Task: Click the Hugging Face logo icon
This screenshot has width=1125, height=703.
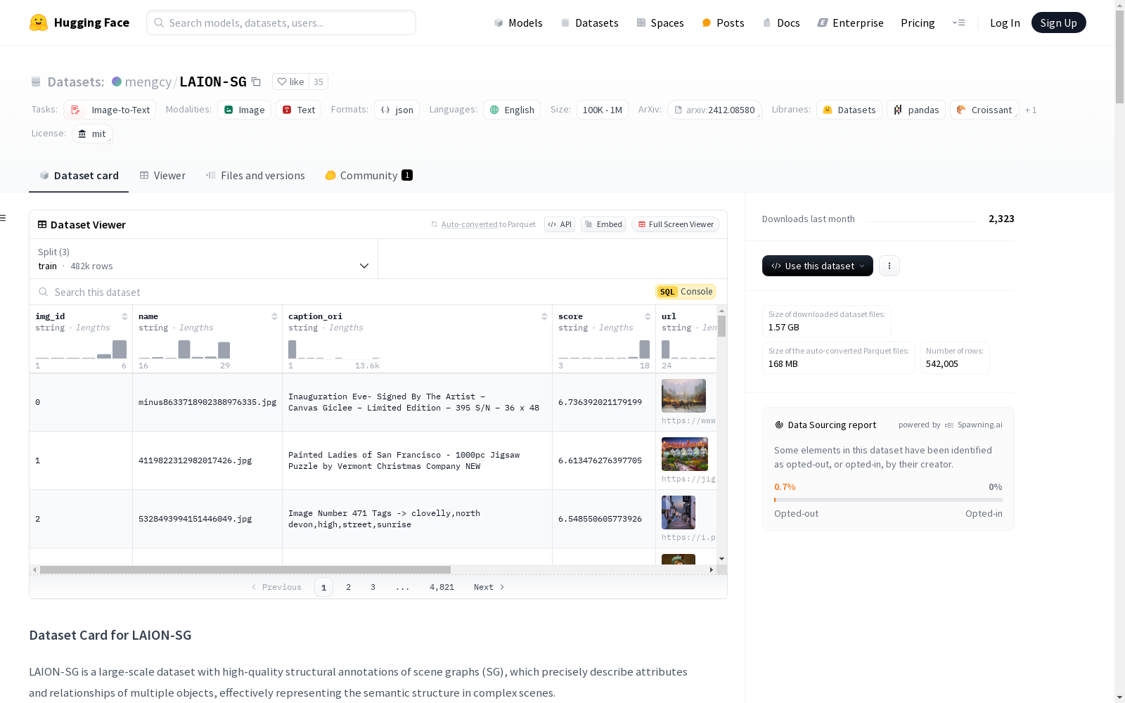Action: [x=39, y=22]
